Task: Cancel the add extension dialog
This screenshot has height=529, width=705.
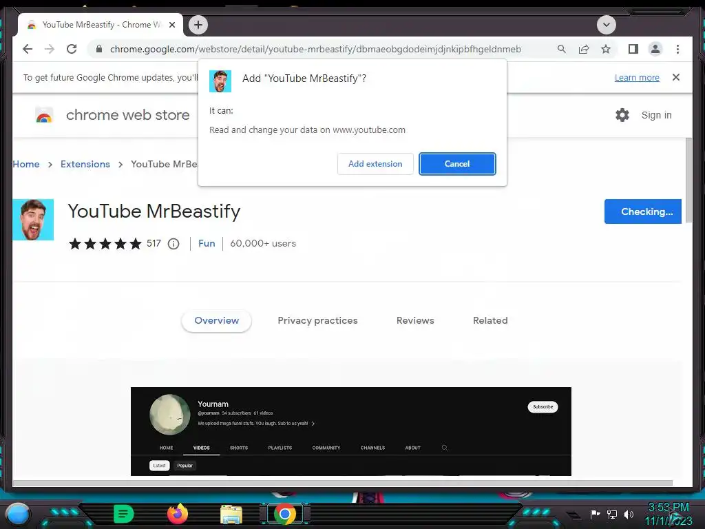Action: [x=457, y=164]
